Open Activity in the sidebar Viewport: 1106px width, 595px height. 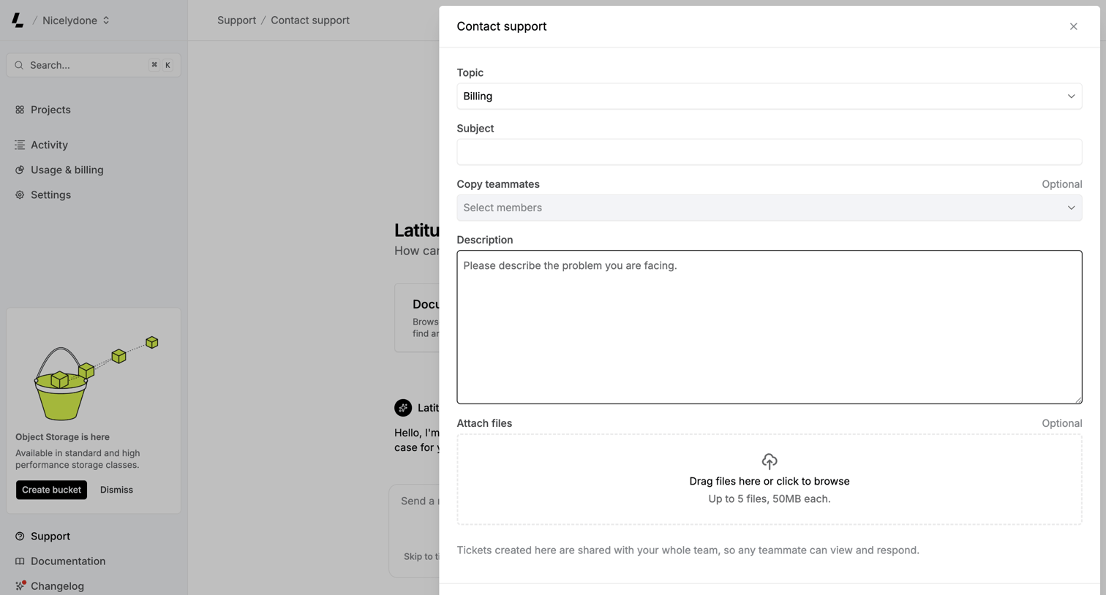pos(49,145)
